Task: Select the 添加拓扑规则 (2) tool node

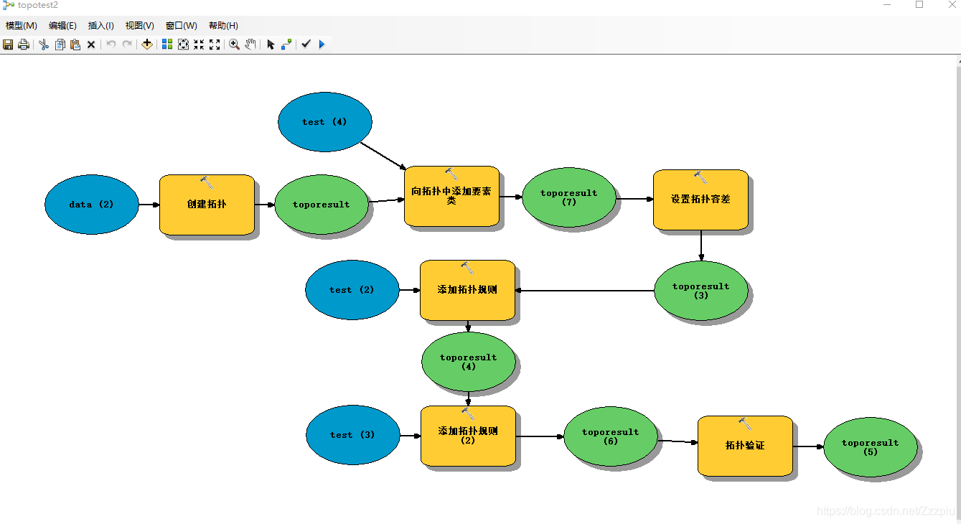Action: [x=468, y=436]
